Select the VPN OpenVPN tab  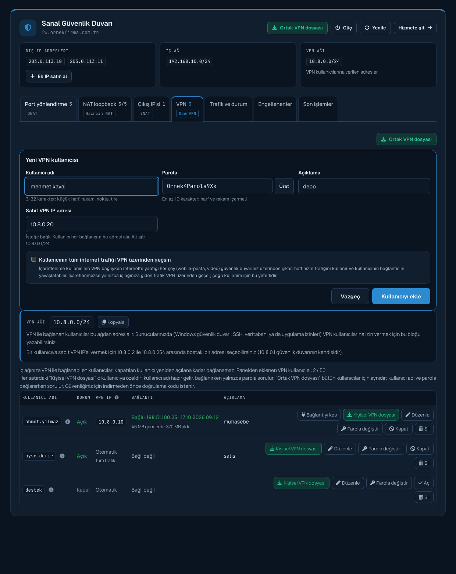[x=187, y=109]
